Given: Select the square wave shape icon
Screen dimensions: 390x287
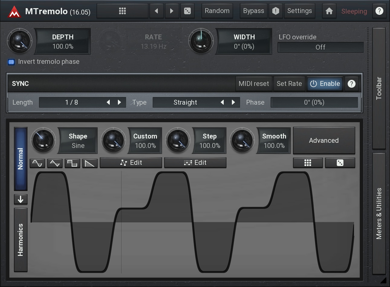Looking at the screenshot, I should tap(73, 163).
